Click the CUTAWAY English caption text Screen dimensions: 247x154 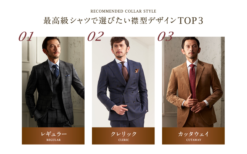tap(194, 140)
